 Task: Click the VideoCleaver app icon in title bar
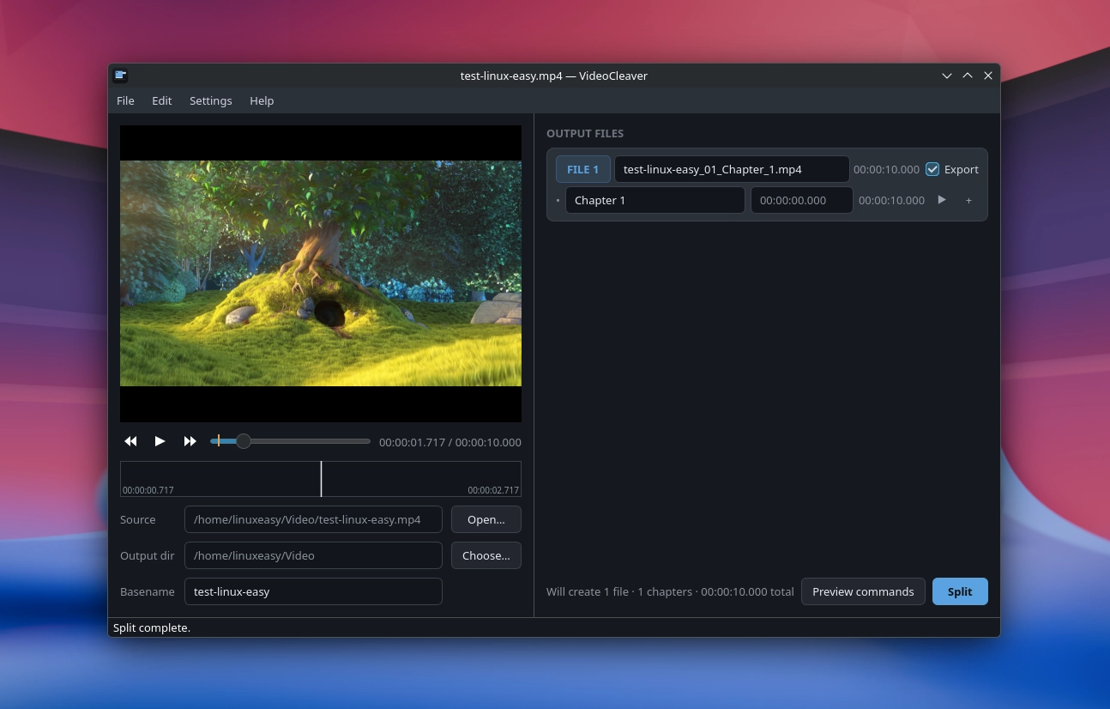pos(121,76)
